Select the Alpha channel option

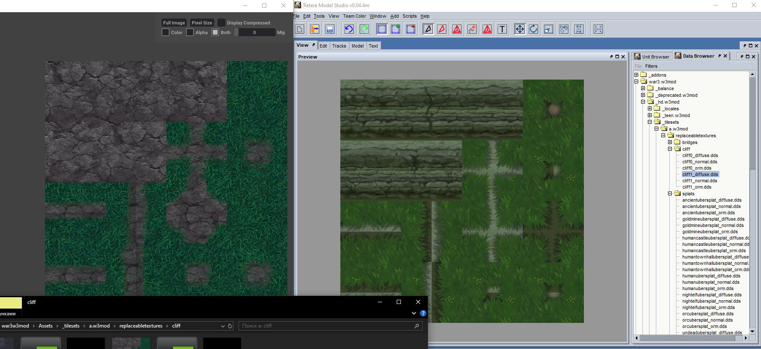tap(190, 32)
